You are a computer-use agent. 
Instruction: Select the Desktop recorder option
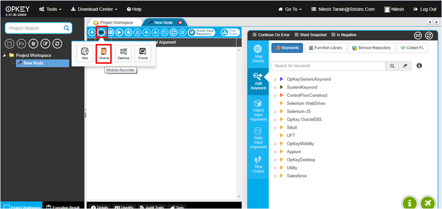pos(124,54)
